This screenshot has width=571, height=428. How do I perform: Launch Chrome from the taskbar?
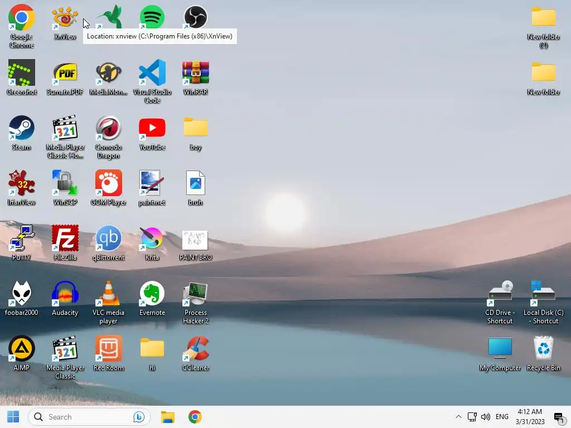tap(195, 417)
